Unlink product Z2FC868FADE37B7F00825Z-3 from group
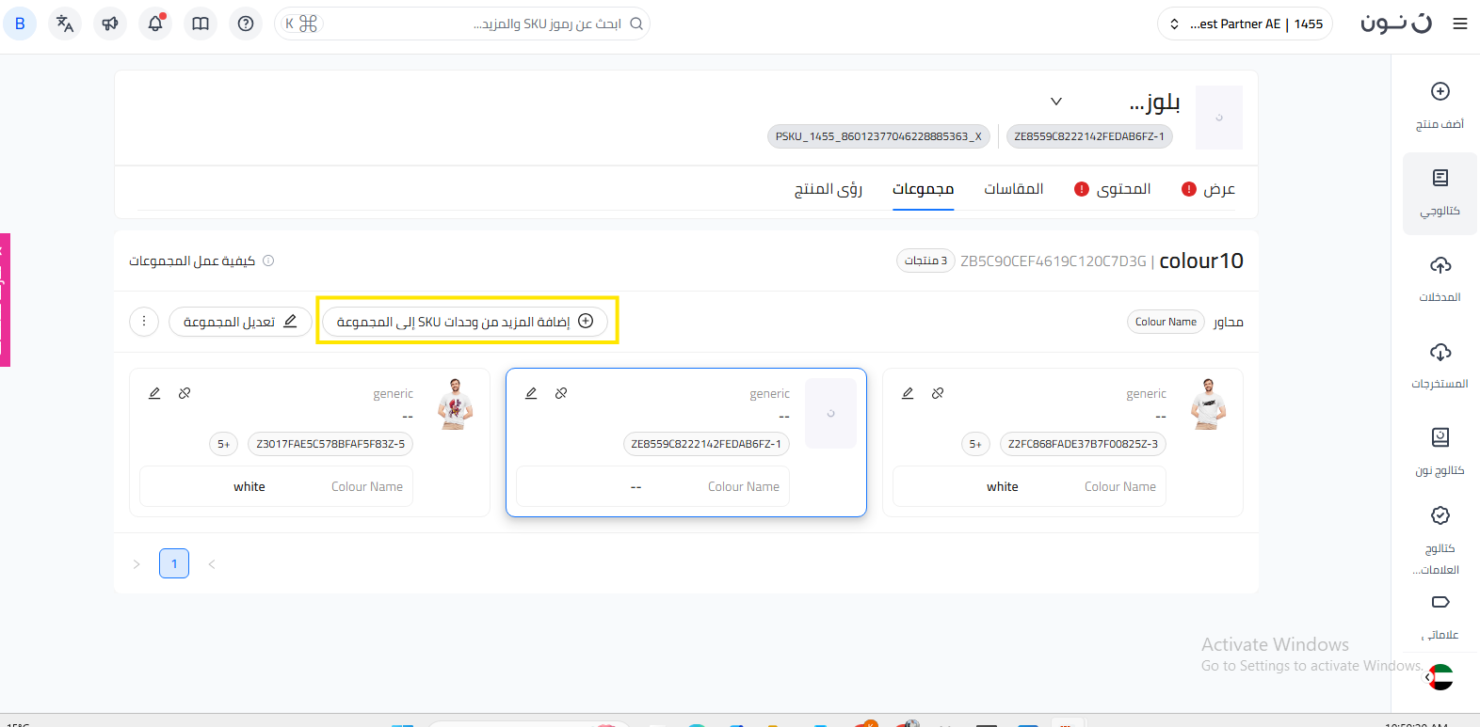The image size is (1480, 727). click(938, 393)
